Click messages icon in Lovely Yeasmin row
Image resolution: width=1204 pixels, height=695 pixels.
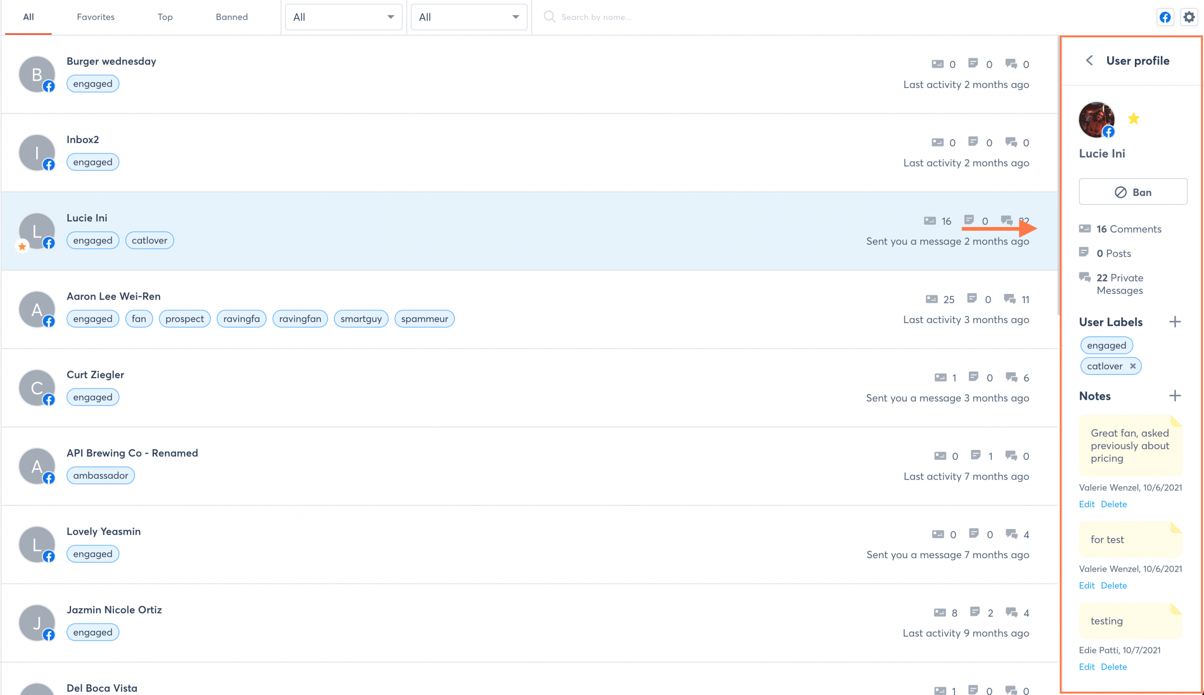pyautogui.click(x=1011, y=534)
